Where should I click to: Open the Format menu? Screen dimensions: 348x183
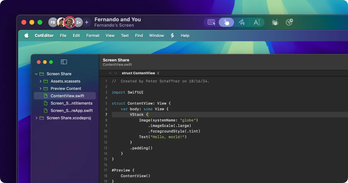(93, 35)
